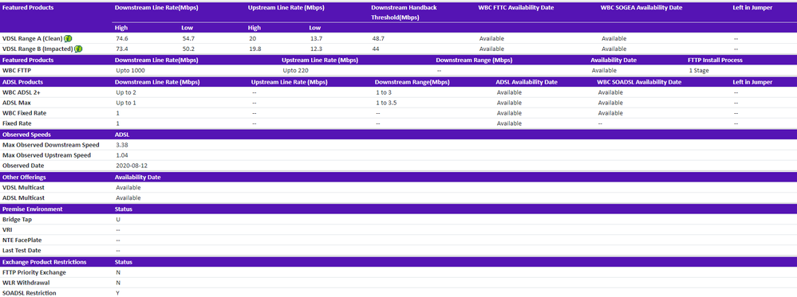Click Available in the WBC FTTP row
The image size is (797, 297).
604,71
